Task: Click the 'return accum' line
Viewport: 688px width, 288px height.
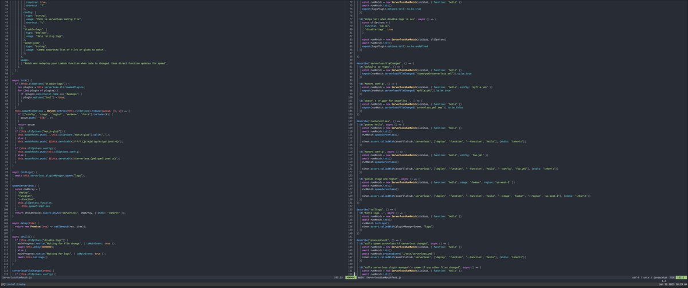Action: [x=26, y=124]
